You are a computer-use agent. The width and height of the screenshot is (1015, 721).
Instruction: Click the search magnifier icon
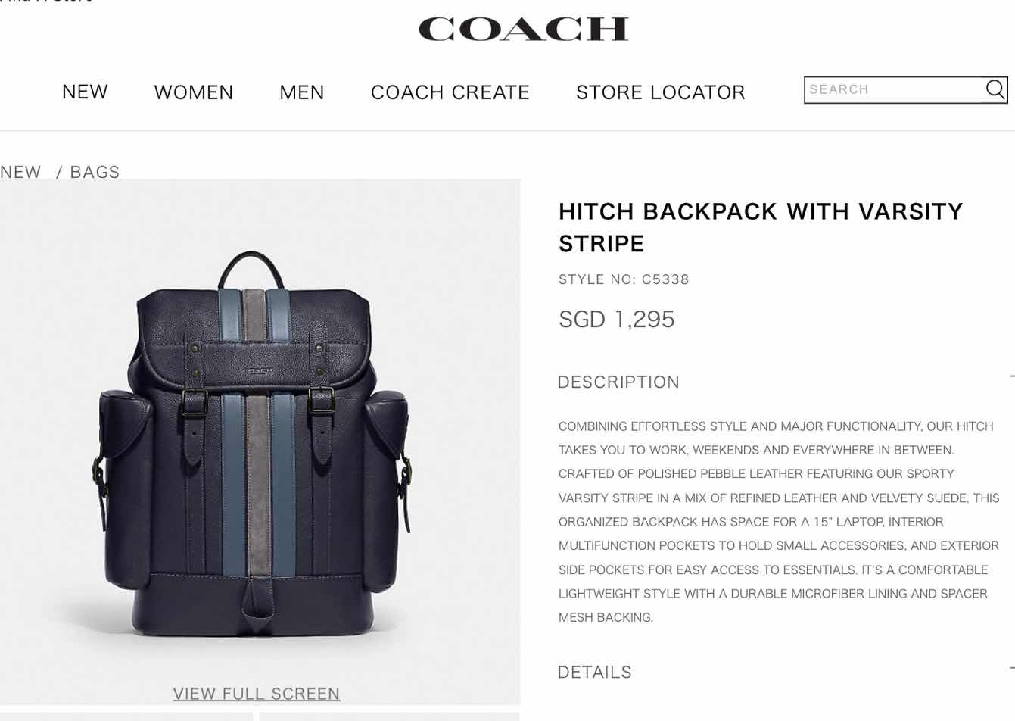(x=995, y=89)
